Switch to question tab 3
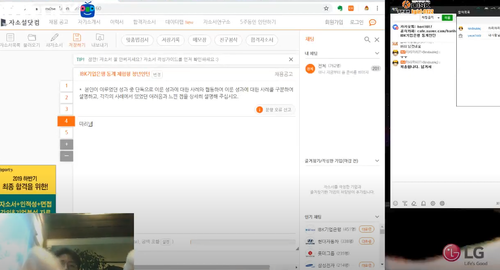Image resolution: width=500 pixels, height=270 pixels. coord(66,109)
